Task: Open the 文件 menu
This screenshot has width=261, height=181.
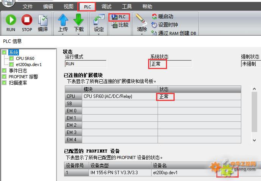Action: pyautogui.click(x=28, y=6)
